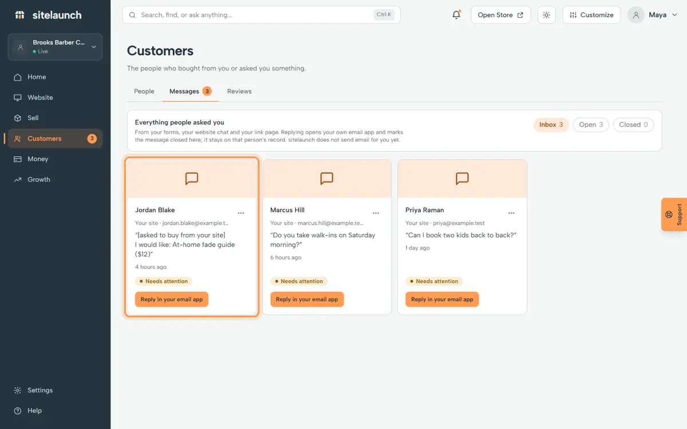Click the sitelaunch logo icon
This screenshot has height=429, width=687.
pyautogui.click(x=19, y=15)
